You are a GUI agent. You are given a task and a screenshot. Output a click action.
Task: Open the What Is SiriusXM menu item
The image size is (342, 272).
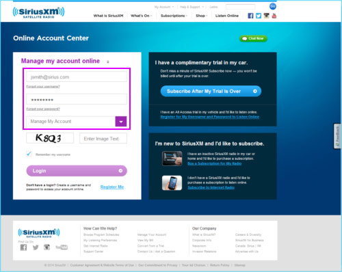pos(108,16)
